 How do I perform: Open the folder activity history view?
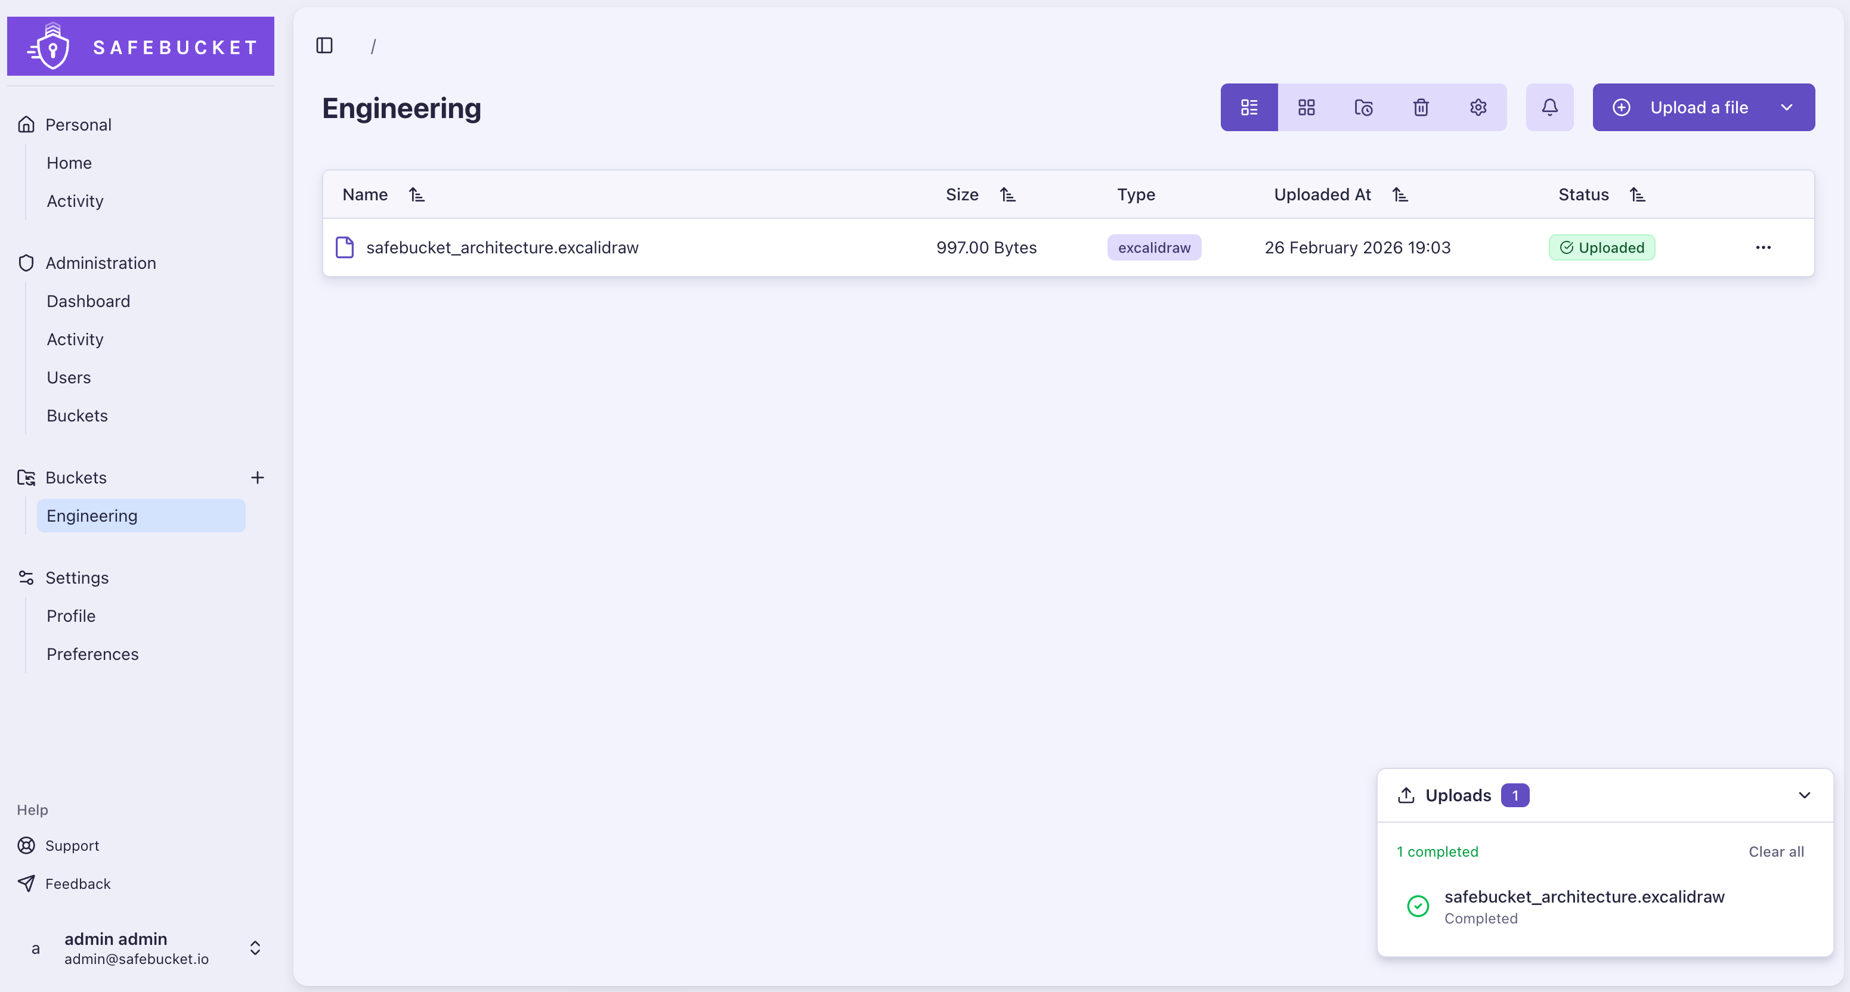click(x=1363, y=108)
